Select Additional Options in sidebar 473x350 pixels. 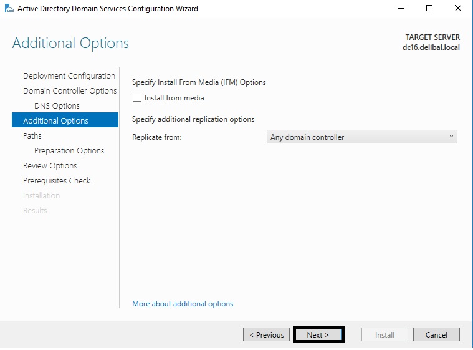click(x=55, y=121)
